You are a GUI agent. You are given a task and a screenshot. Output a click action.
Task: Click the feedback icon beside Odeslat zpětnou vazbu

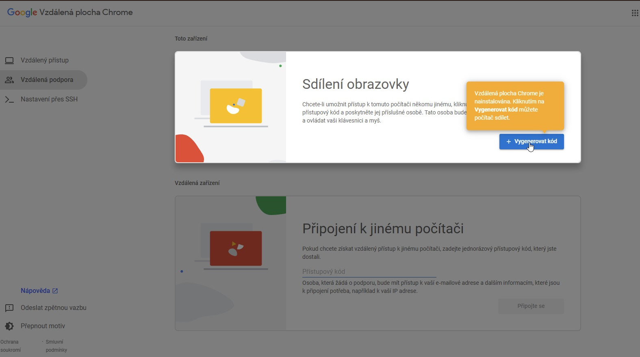pos(9,308)
